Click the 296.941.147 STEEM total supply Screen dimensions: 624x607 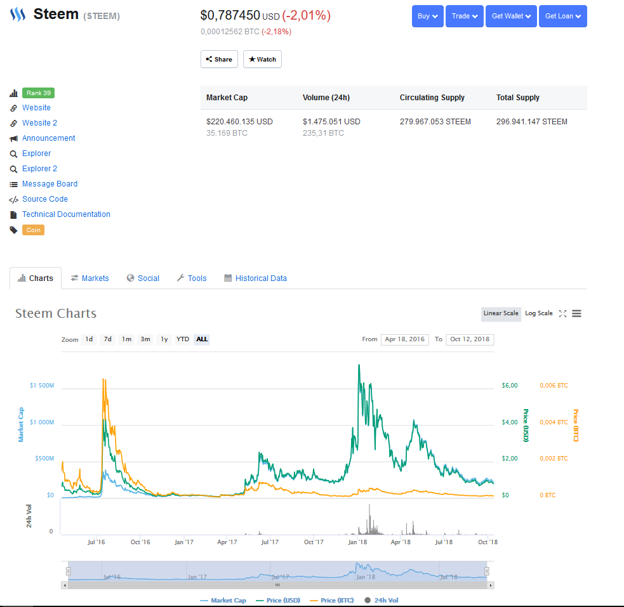[x=532, y=122]
